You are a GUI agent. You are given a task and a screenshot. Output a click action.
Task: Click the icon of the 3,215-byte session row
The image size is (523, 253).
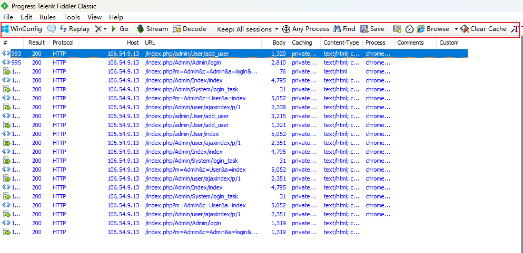tap(6, 116)
